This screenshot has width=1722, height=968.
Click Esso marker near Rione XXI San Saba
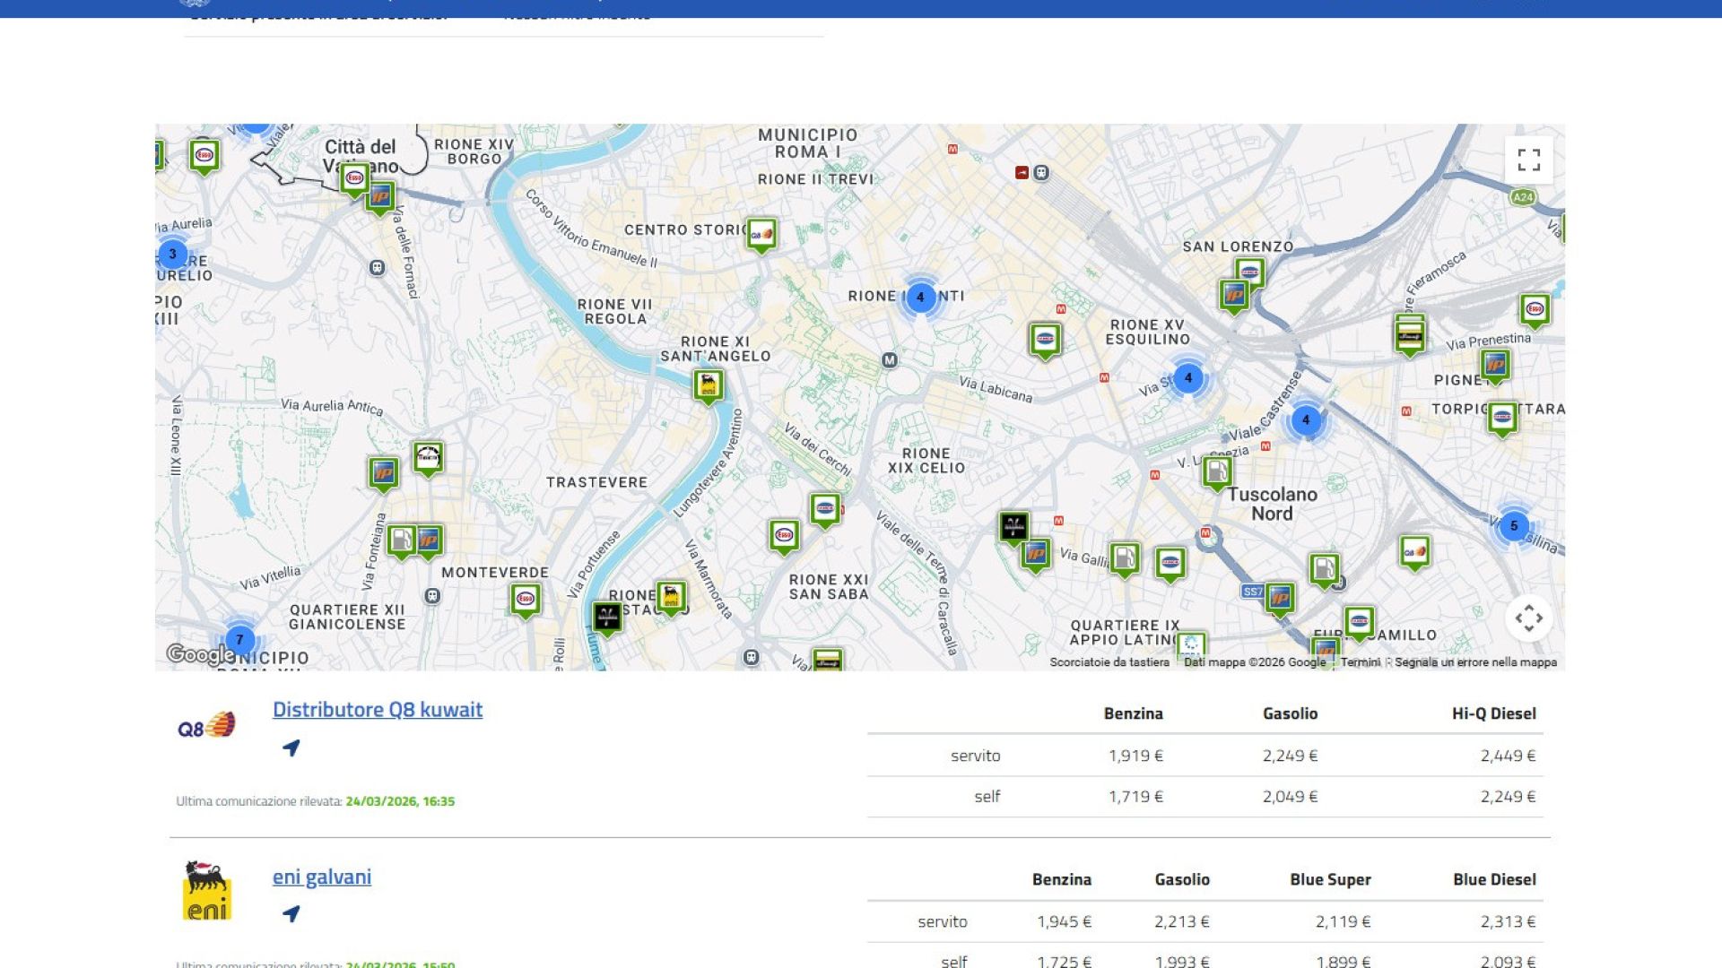click(x=784, y=535)
